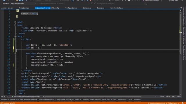Switch to HomeController.cs tab
The width and height of the screenshot is (186, 104).
[116, 8]
